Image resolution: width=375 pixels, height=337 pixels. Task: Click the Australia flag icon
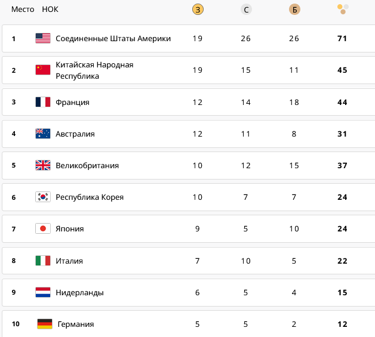43,134
